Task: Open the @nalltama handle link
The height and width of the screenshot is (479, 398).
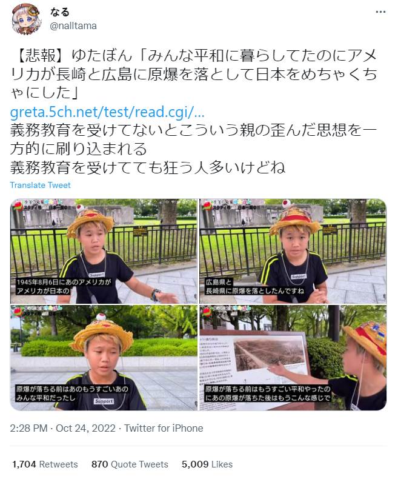Action: click(73, 26)
